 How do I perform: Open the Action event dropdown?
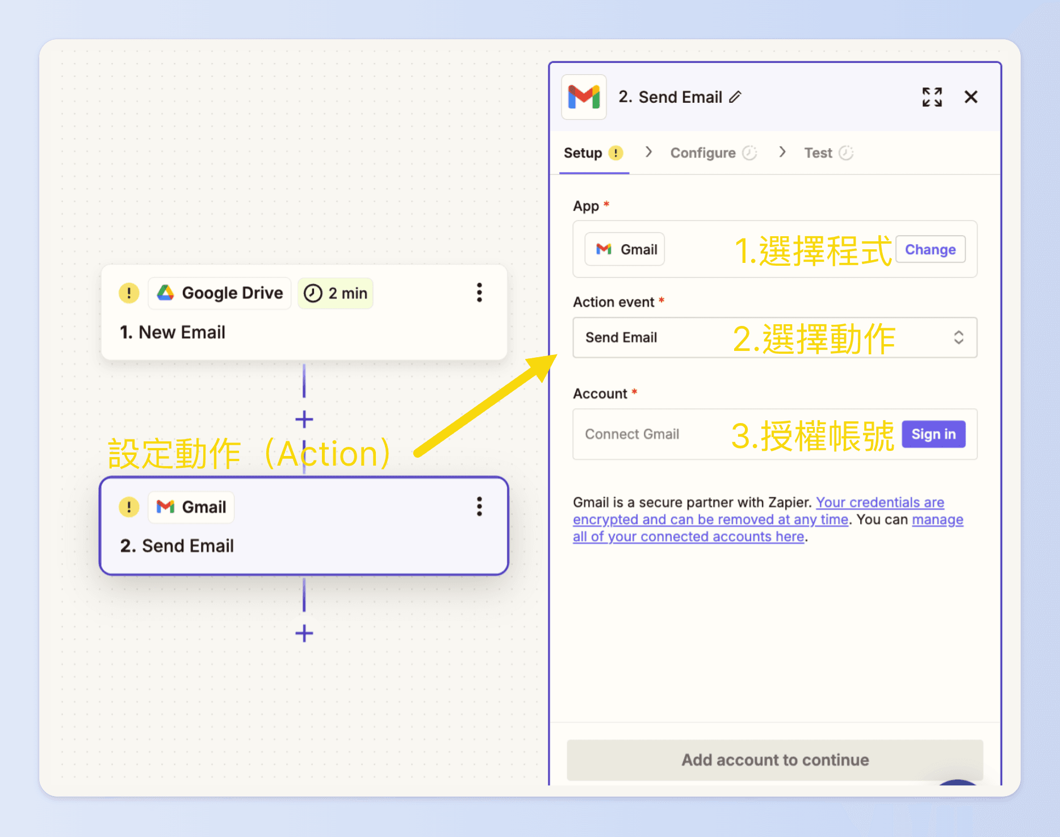click(774, 337)
